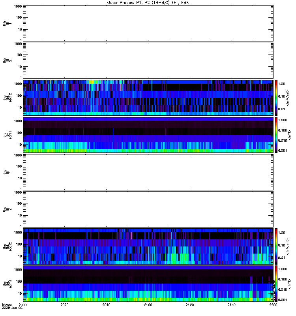
Task: Click the 'hhmm' time format label
Action: pos(7,305)
